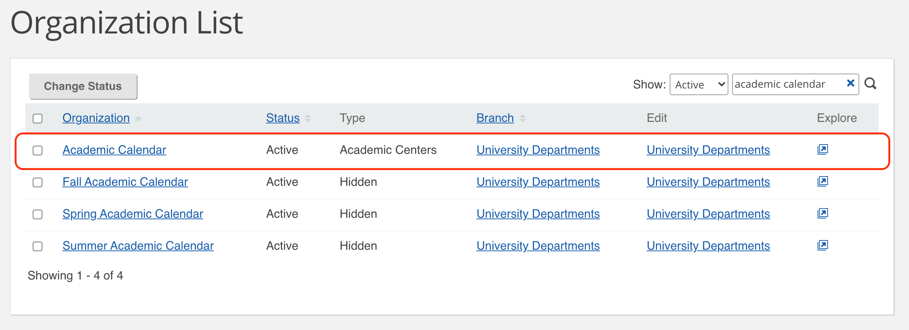Open the Academic Calendar organization link

tap(114, 150)
